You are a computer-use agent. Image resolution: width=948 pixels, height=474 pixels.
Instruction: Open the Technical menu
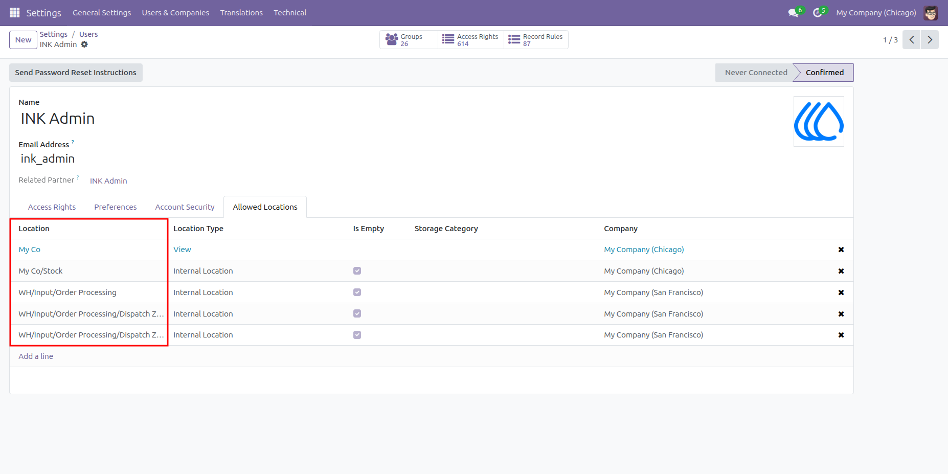tap(290, 13)
